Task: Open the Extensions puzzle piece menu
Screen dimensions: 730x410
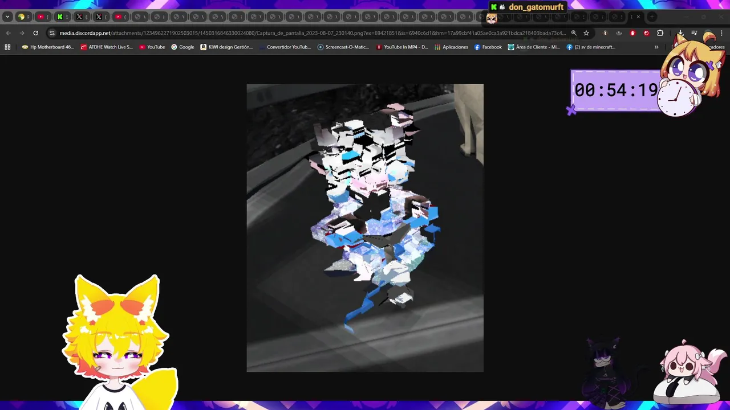Action: pyautogui.click(x=660, y=33)
